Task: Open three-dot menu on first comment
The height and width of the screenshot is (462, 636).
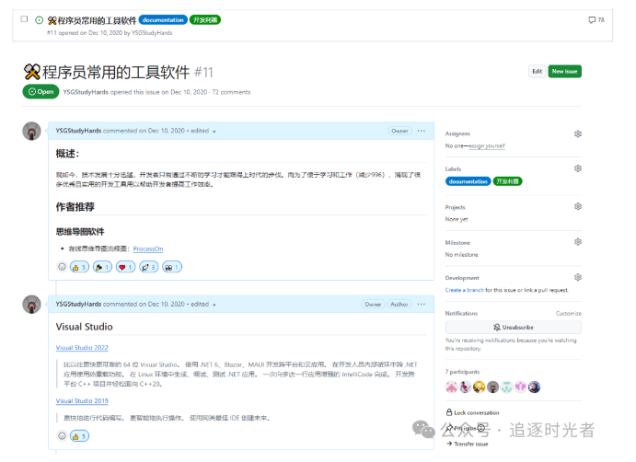Action: (422, 131)
